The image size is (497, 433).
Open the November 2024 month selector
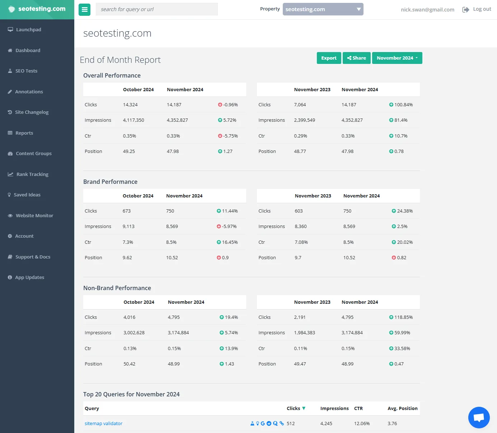397,58
